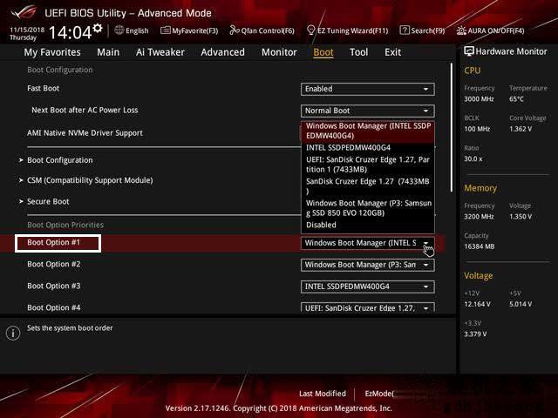This screenshot has width=558, height=418.
Task: Click memory frequency 3200 MHz
Action: point(479,217)
